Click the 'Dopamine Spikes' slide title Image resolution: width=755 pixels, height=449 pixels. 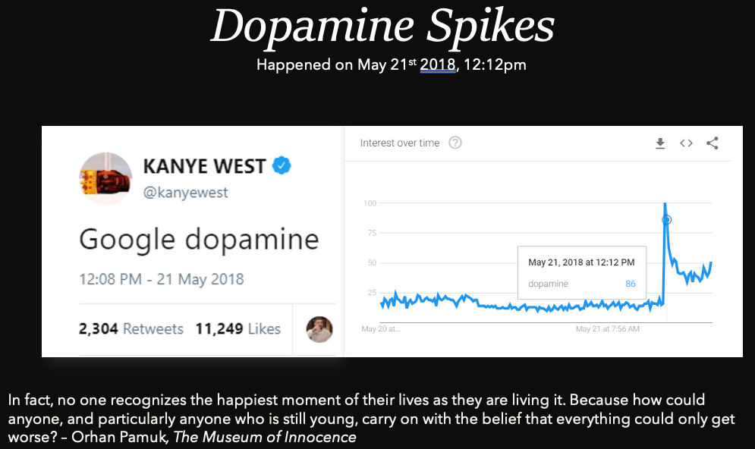(x=382, y=27)
